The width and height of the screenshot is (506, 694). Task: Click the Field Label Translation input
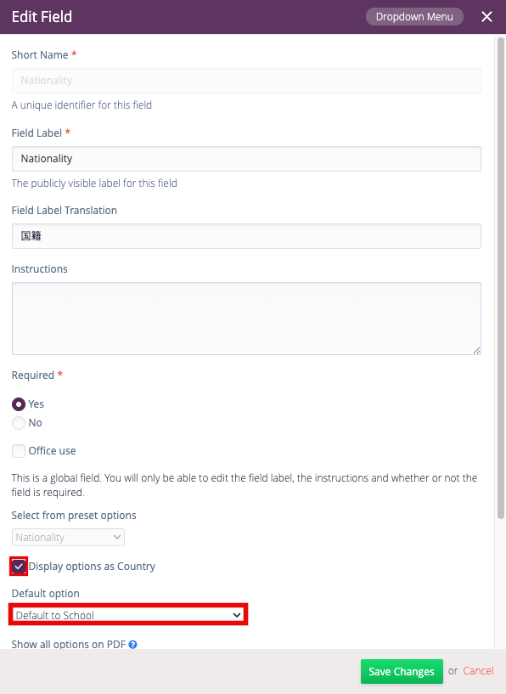pyautogui.click(x=246, y=236)
